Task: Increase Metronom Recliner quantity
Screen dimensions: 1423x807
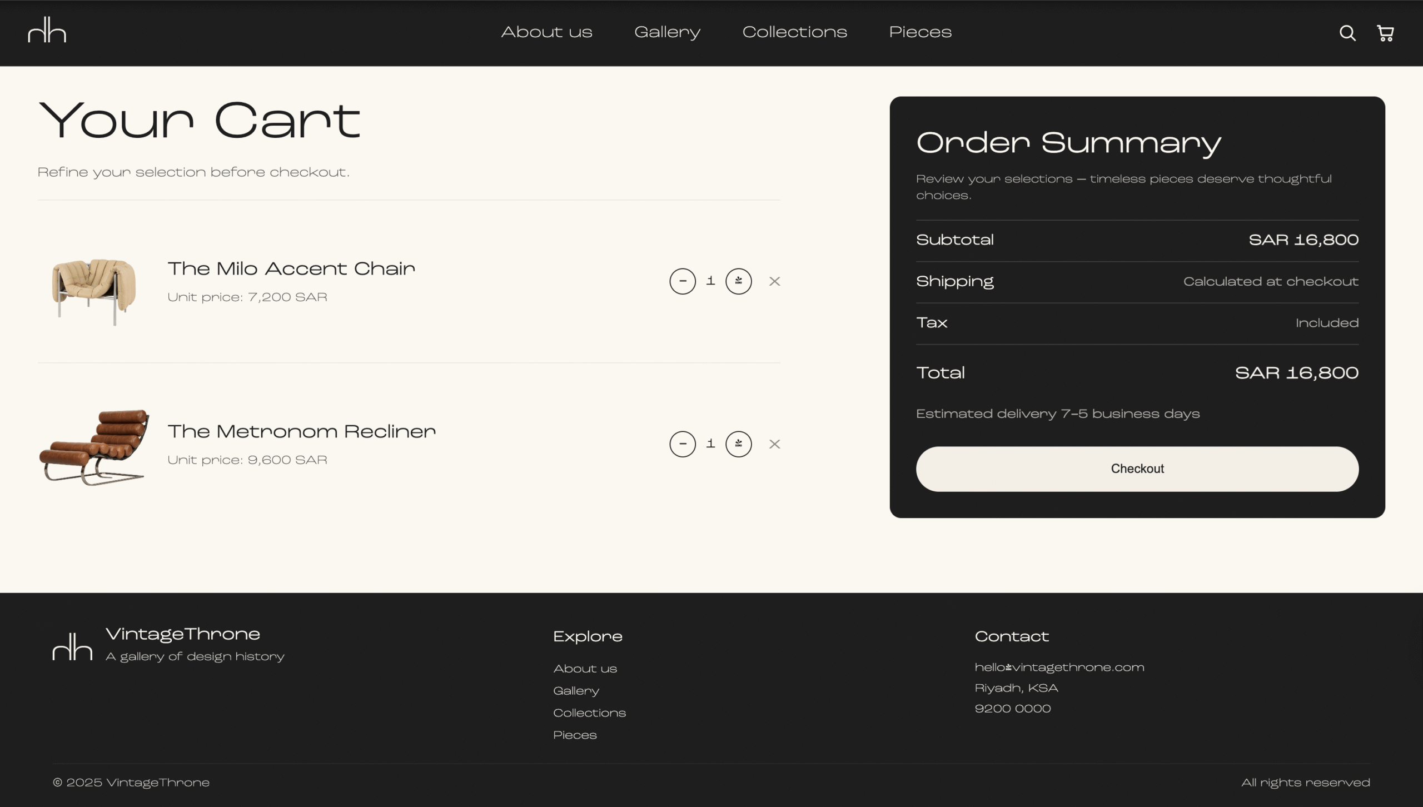Action: tap(738, 444)
